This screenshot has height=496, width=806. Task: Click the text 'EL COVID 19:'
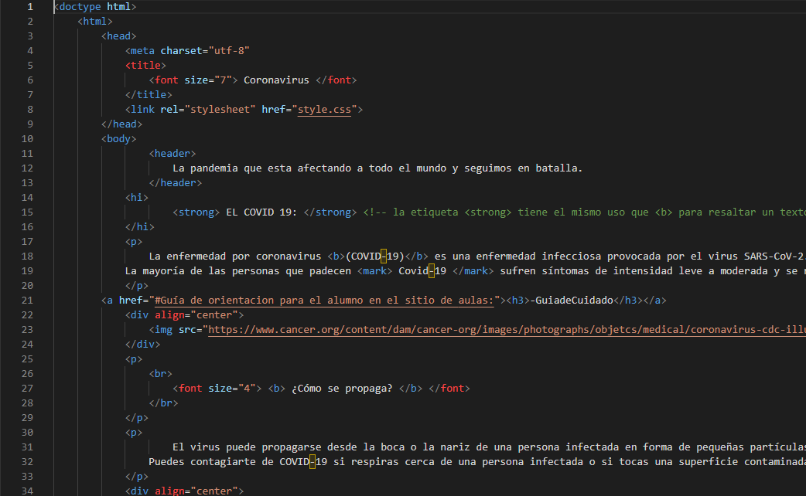point(261,212)
